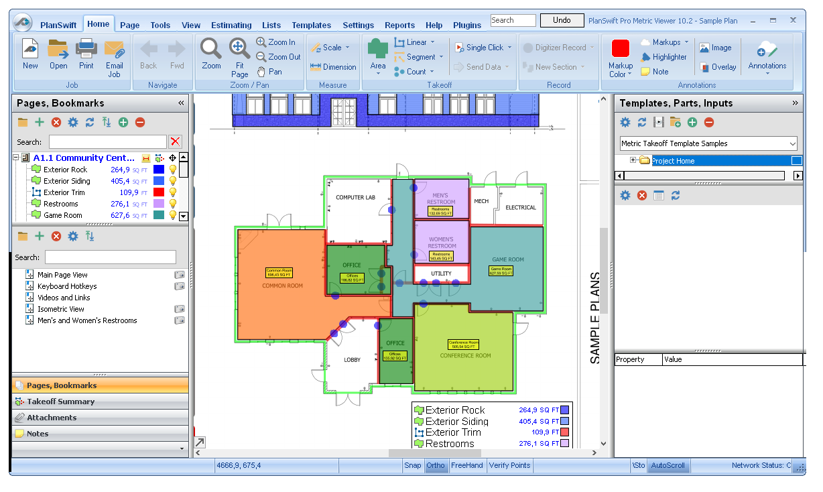Select the Area takeoff tool
Screen dimensions: 823x492
[378, 50]
